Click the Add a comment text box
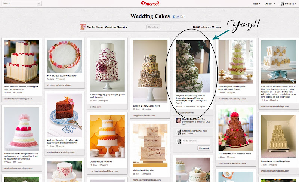The height and width of the screenshot is (182, 299). click(x=196, y=141)
